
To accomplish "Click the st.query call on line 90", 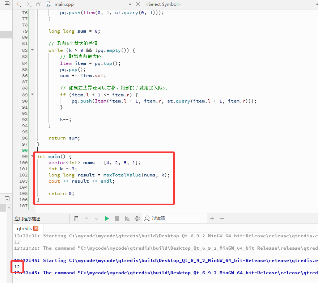I will [209, 101].
